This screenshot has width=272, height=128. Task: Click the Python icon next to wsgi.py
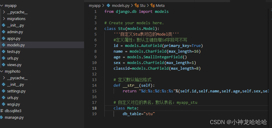[x=4, y=104]
